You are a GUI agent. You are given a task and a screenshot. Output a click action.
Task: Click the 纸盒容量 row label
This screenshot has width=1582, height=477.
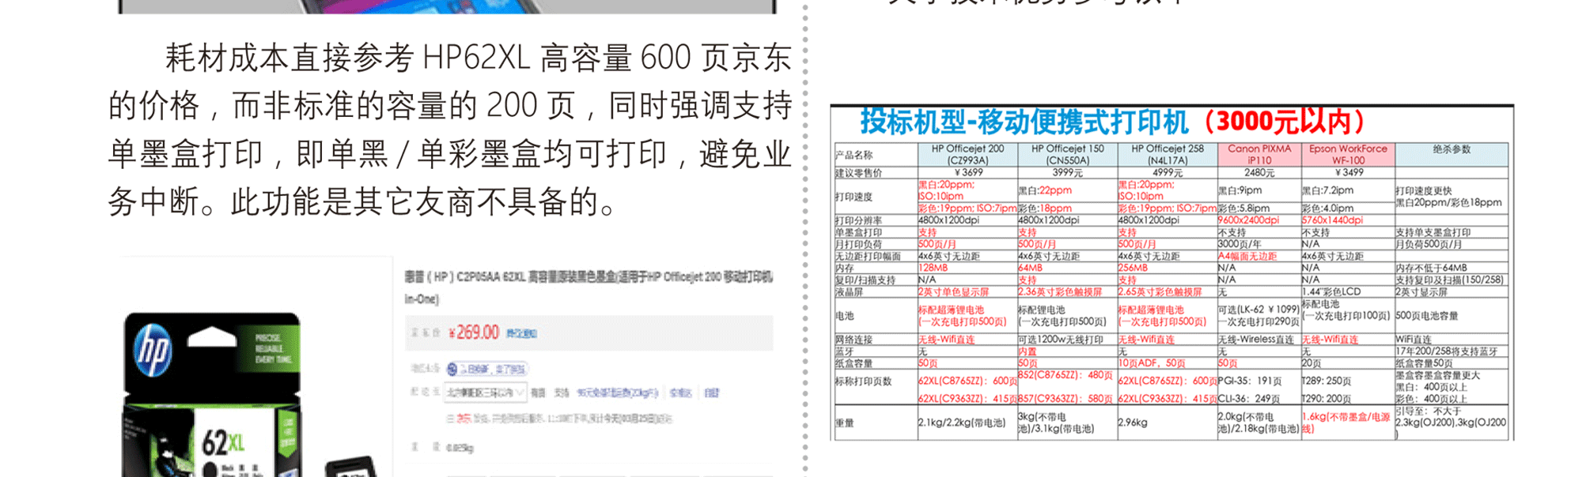[x=854, y=363]
